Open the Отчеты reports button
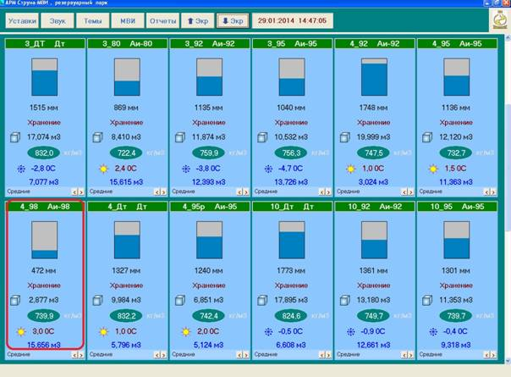Image resolution: width=511 pixels, height=377 pixels. (x=162, y=21)
